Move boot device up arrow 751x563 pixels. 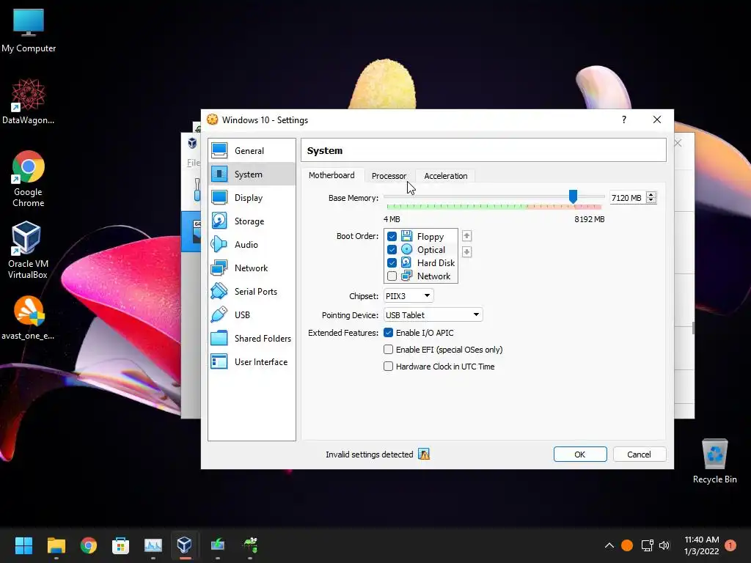point(466,236)
